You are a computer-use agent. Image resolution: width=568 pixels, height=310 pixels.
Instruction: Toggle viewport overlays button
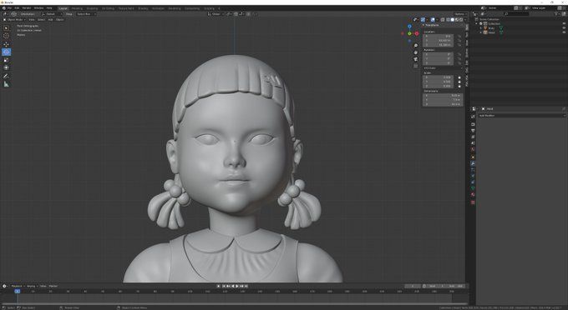[x=433, y=19]
